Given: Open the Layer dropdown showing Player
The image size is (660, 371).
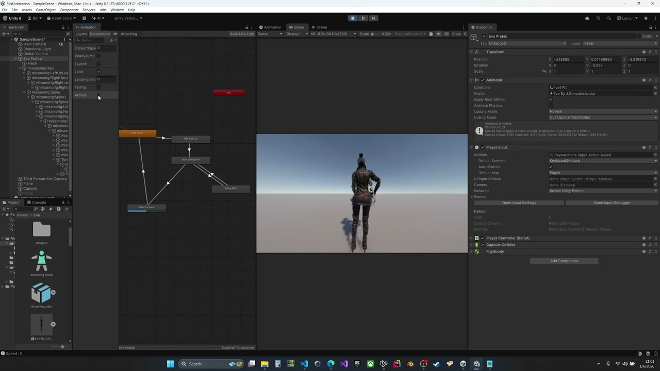Looking at the screenshot, I should [x=620, y=43].
